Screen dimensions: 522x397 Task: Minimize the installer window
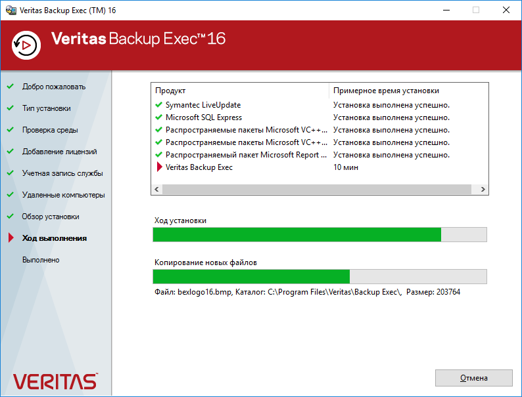(x=446, y=10)
